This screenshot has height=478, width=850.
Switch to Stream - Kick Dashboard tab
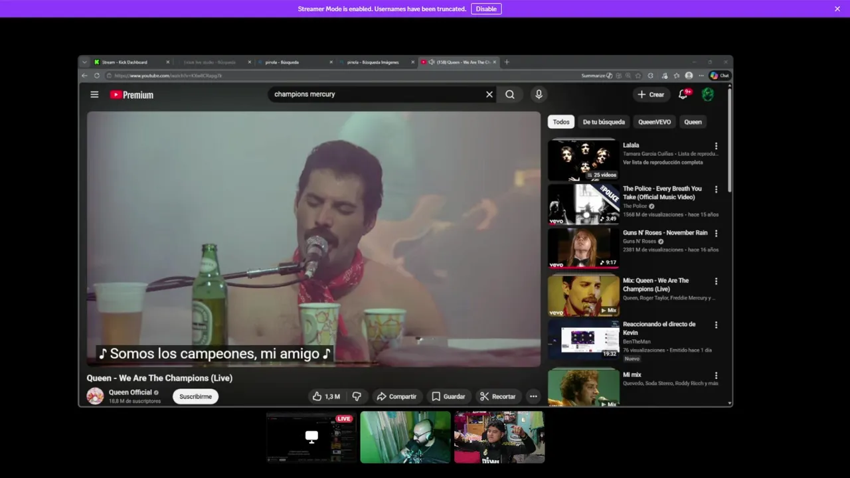[131, 62]
